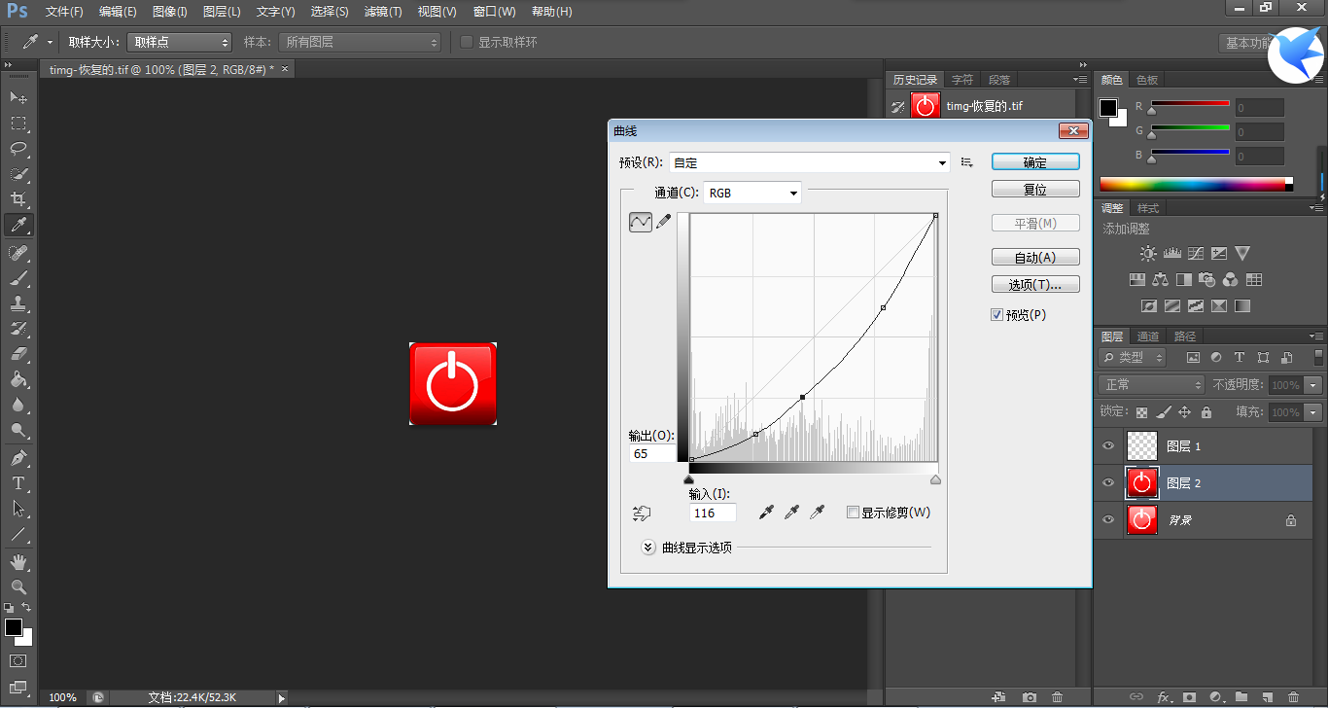Screen dimensions: 1328x708
Task: Select the Crop tool
Action: pos(18,199)
